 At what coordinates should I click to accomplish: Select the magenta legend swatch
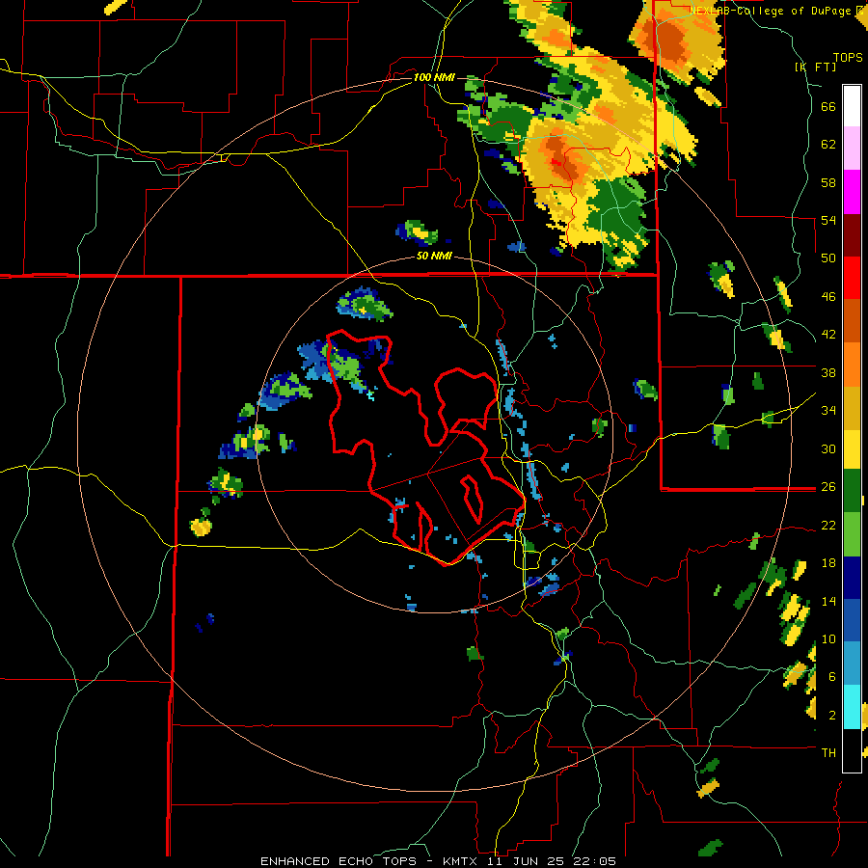coord(852,192)
